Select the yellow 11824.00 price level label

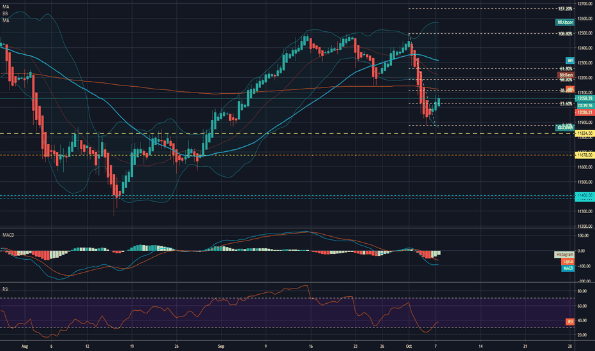pos(585,133)
